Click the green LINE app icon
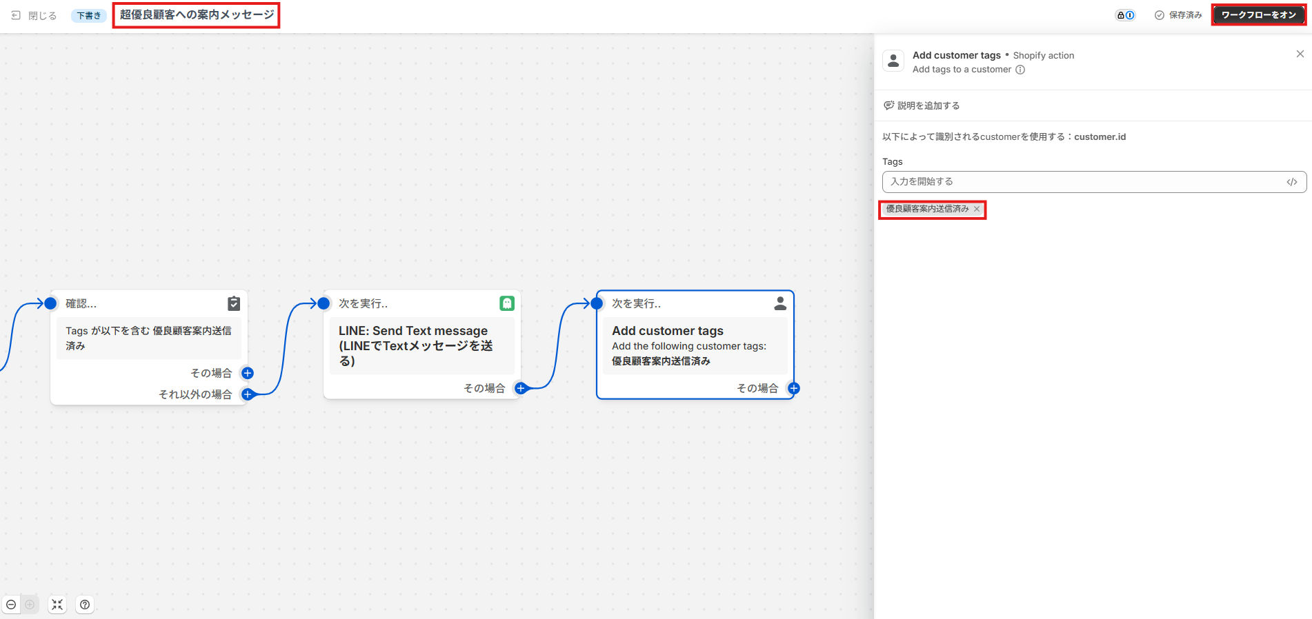 [507, 303]
